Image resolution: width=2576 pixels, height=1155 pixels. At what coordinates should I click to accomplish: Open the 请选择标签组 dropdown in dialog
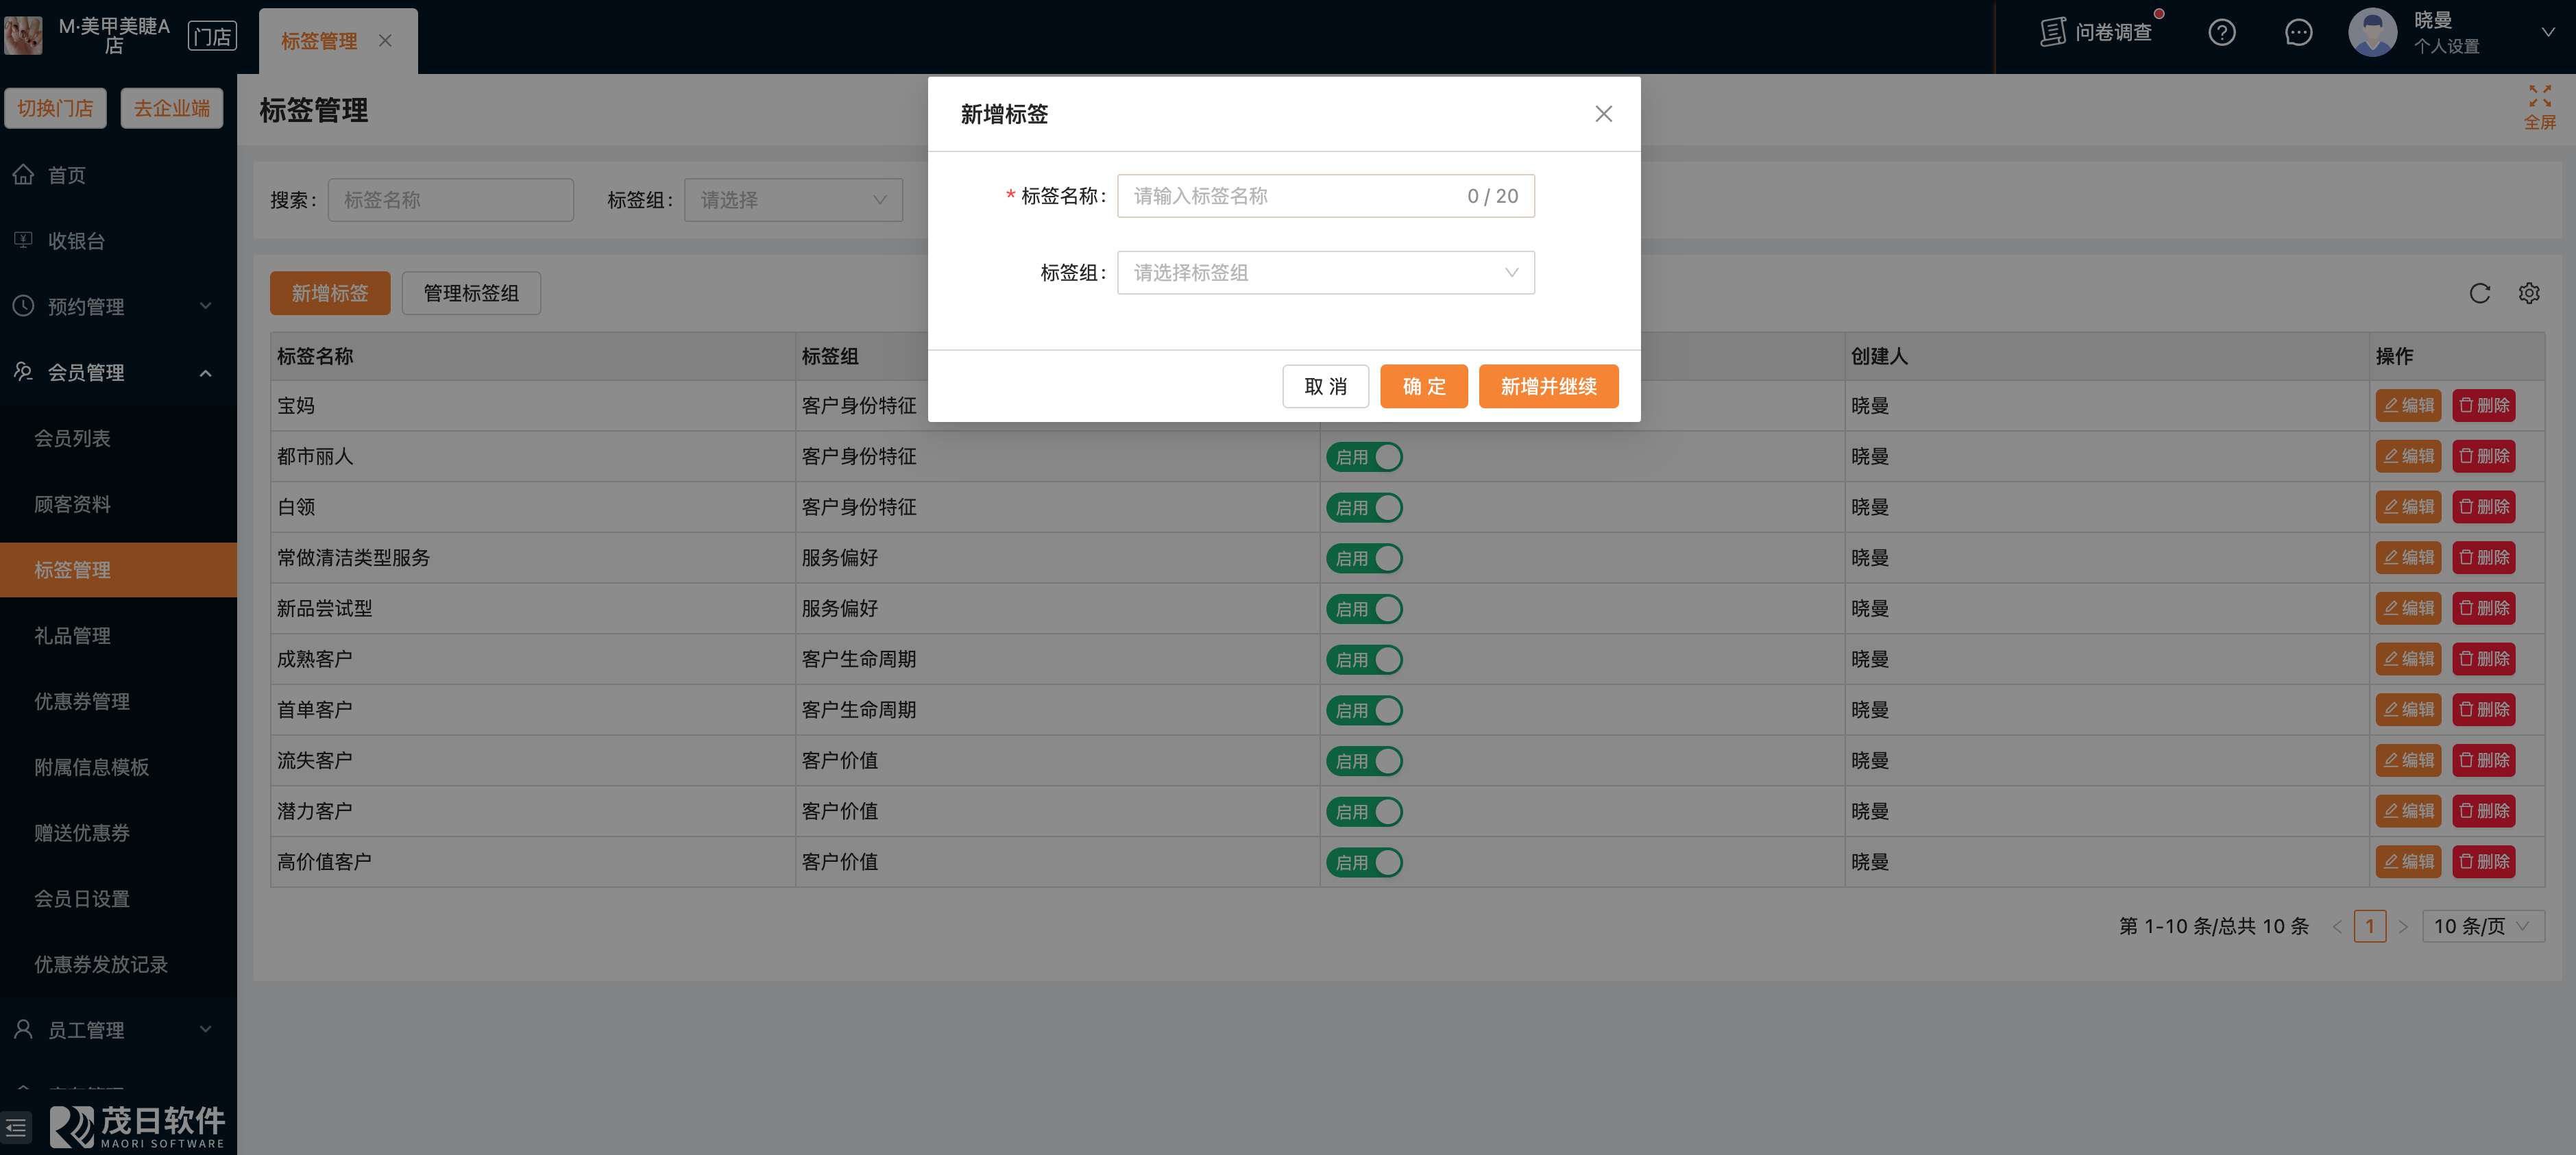click(x=1325, y=273)
